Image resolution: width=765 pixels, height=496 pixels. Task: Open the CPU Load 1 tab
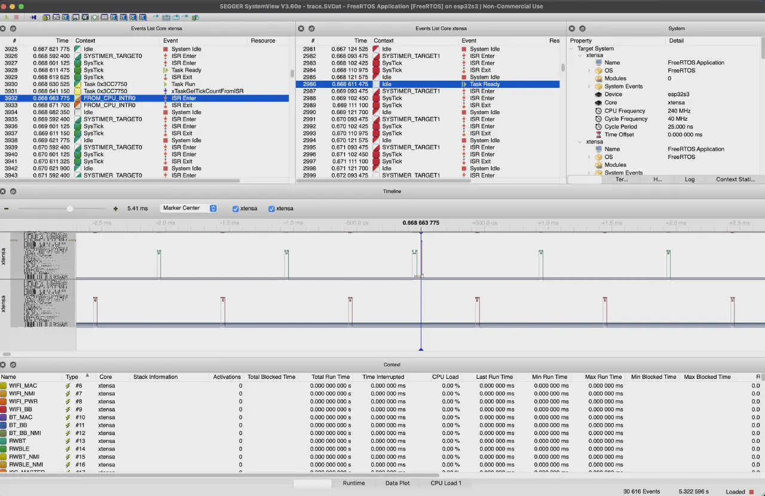[x=446, y=483]
